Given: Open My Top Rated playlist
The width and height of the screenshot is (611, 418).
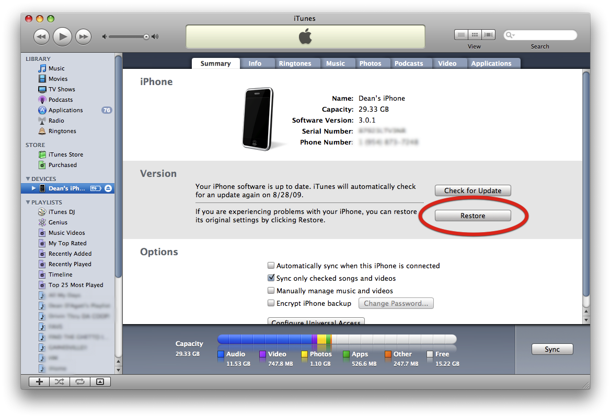Looking at the screenshot, I should [x=68, y=244].
